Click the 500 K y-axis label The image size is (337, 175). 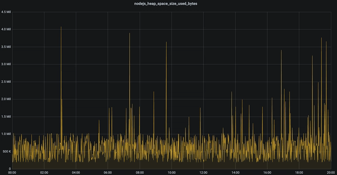[6, 151]
